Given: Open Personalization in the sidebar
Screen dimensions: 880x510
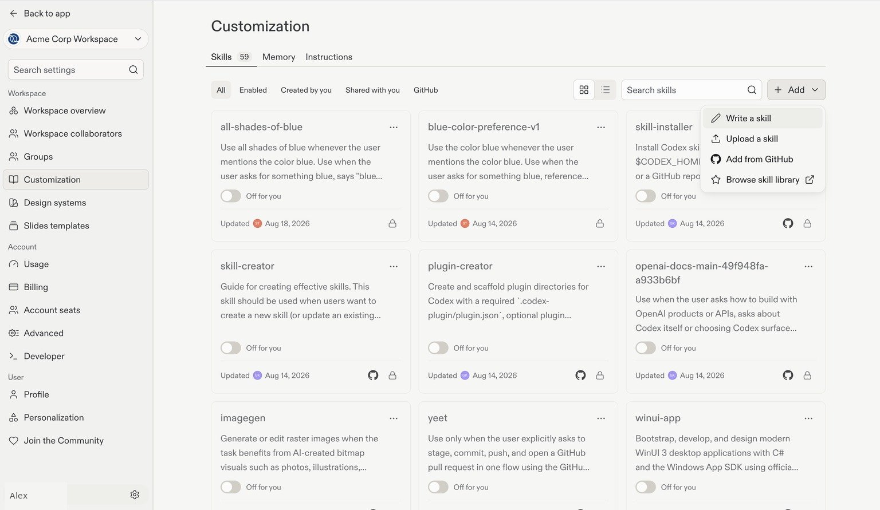Looking at the screenshot, I should pos(76,417).
